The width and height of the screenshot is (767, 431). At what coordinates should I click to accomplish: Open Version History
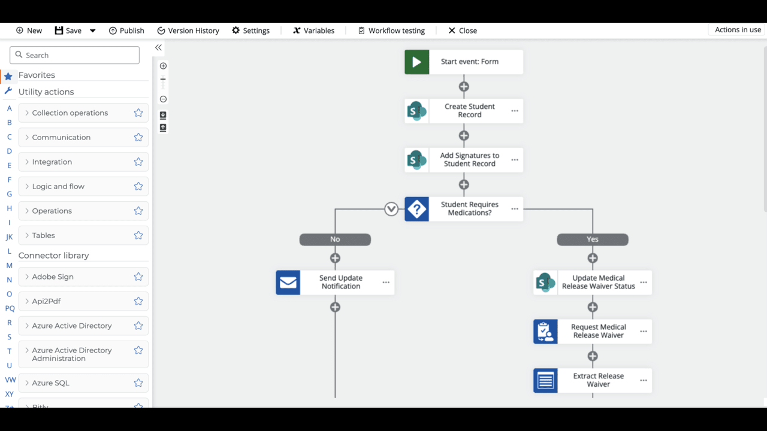(188, 31)
